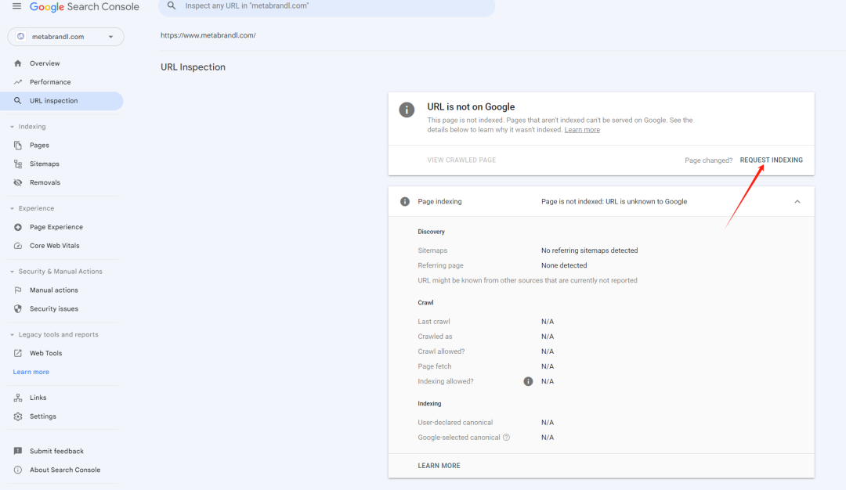Click 'Page is not indexed: URL is unknown to Google'
The image size is (846, 490).
614,202
